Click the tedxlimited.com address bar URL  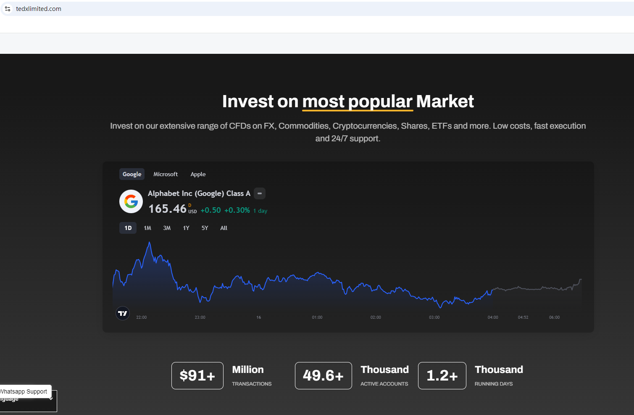39,9
